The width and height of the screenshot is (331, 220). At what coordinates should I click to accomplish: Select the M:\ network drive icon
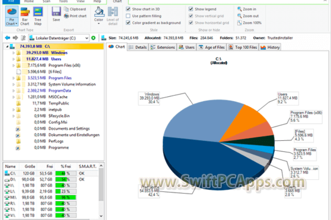(7, 198)
